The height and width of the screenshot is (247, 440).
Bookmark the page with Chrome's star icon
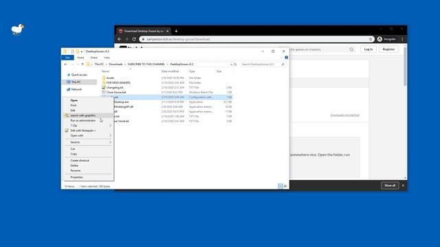point(371,39)
